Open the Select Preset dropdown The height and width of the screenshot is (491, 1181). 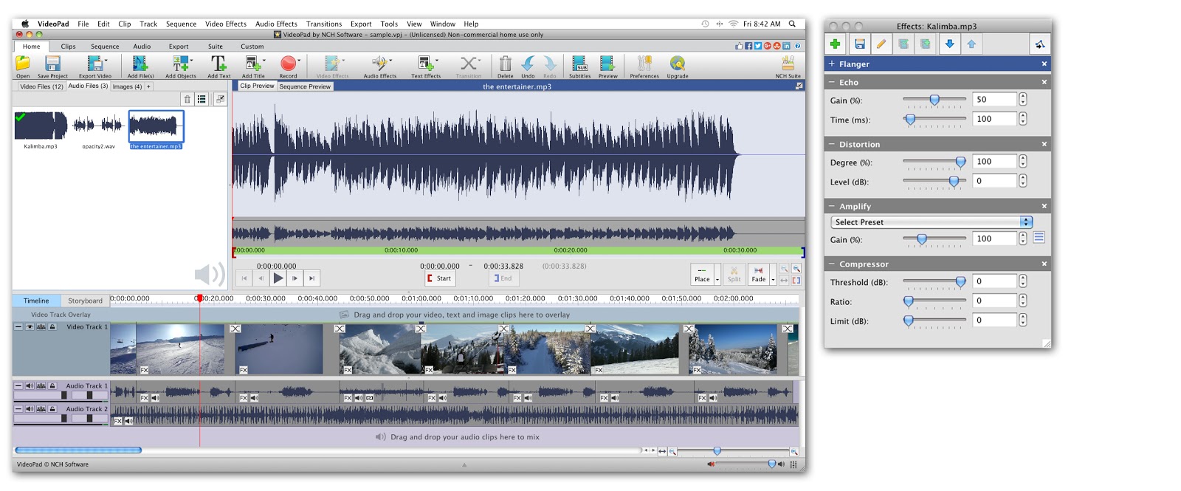click(932, 222)
